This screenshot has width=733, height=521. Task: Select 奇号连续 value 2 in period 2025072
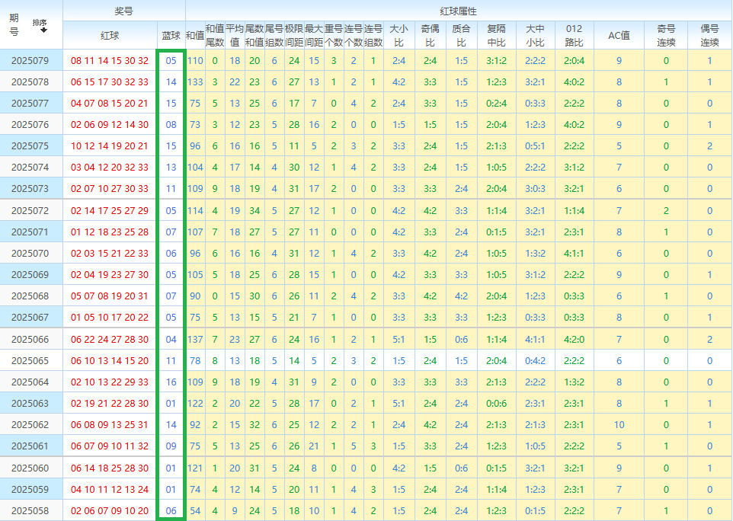(x=666, y=211)
